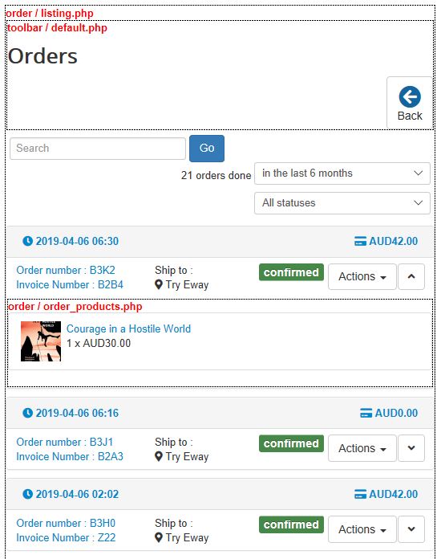Open the 'in the last 6 months' dropdown

pos(342,173)
